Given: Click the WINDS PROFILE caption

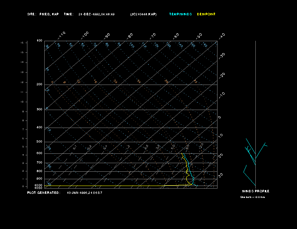Looking at the screenshot, I should coord(255,191).
